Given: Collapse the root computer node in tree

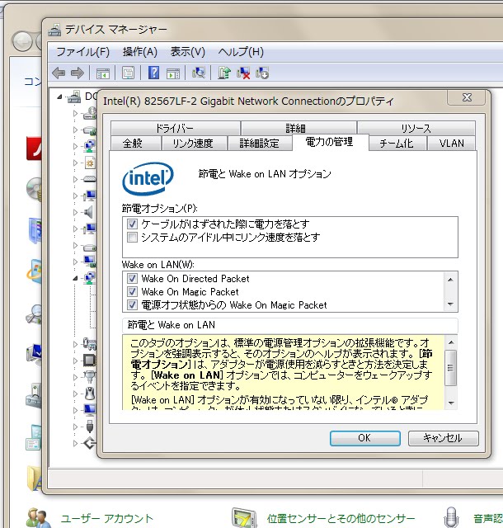Looking at the screenshot, I should point(59,97).
